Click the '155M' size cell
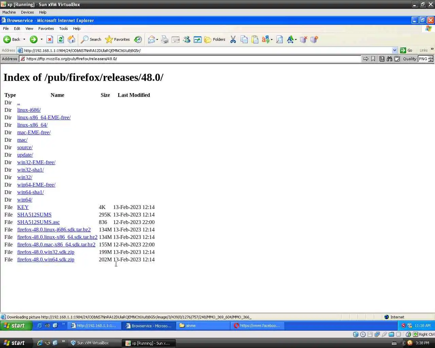Image resolution: width=435 pixels, height=348 pixels. point(105,245)
